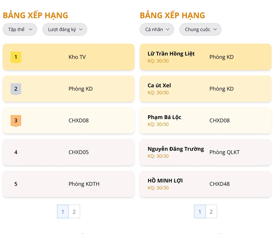Open the Tập thể dropdown
Image resolution: width=274 pixels, height=234 pixels.
20,29
